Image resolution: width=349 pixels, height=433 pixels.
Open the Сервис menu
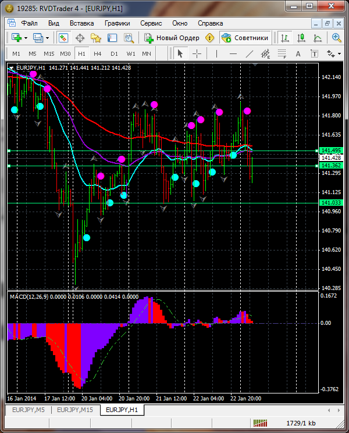(151, 23)
